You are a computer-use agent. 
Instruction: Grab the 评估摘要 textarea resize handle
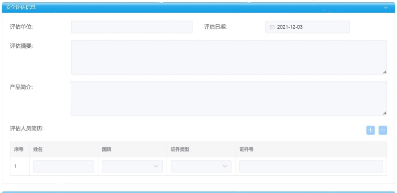[384, 72]
